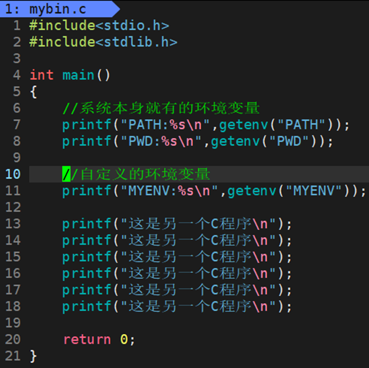
Task: Click the yellow 0 return value
Action: coord(124,339)
